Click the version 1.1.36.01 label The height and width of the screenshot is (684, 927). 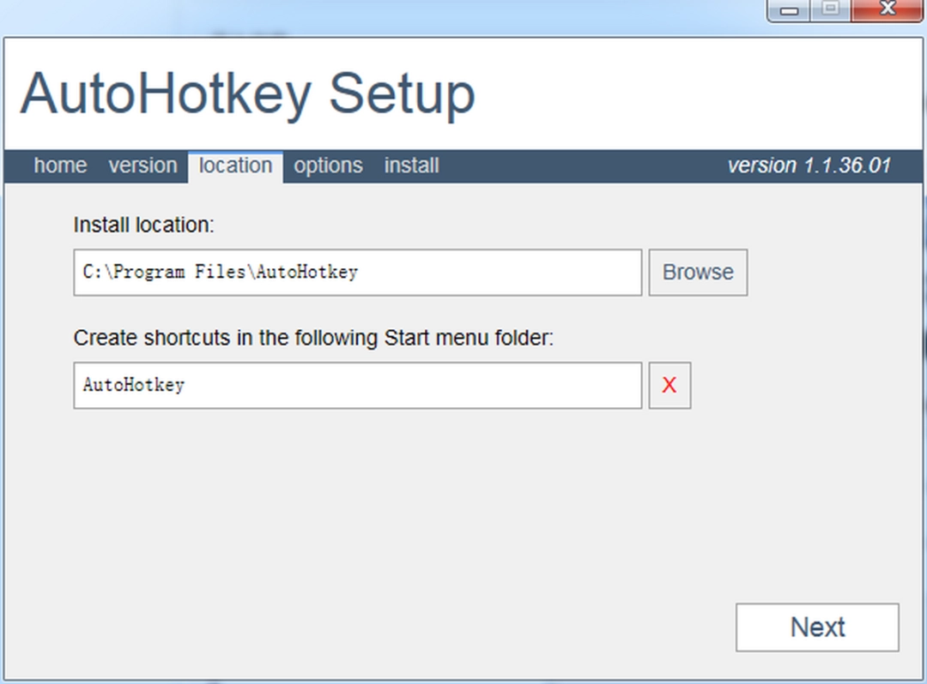(813, 165)
